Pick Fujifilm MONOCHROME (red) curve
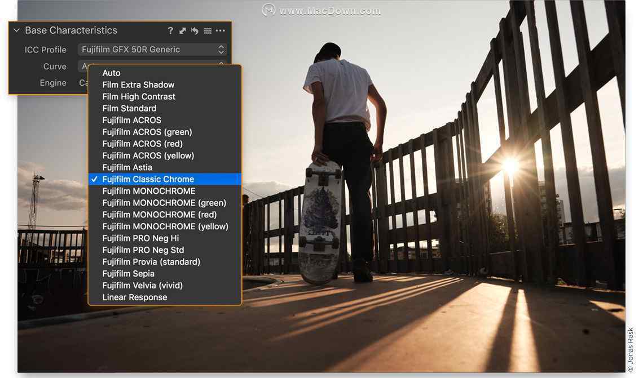The height and width of the screenshot is (378, 643). 165,215
